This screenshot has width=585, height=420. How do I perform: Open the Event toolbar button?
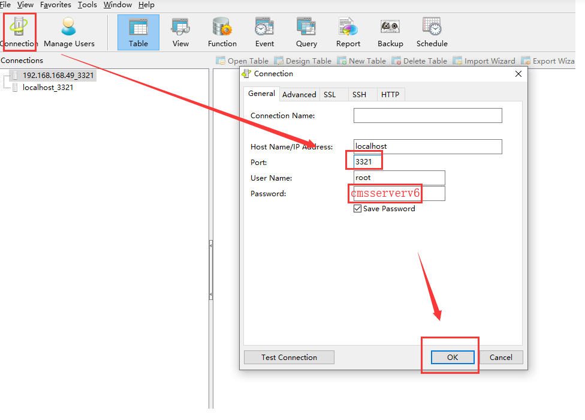click(264, 32)
